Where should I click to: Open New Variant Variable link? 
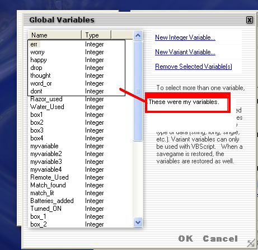[185, 52]
